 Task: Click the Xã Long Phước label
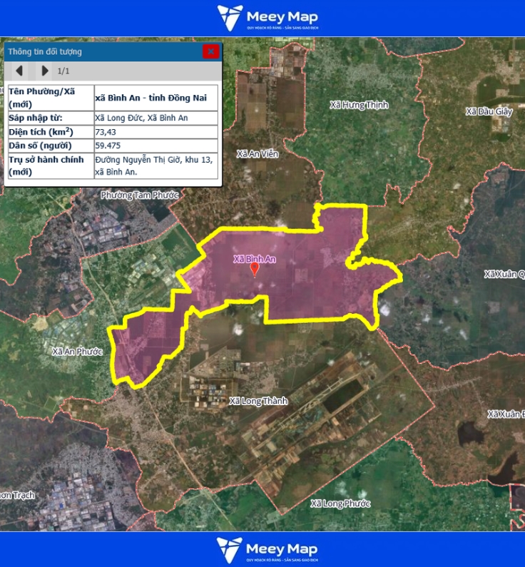click(x=340, y=504)
